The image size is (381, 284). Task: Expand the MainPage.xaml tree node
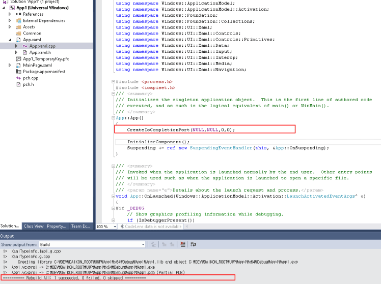coord(10,66)
